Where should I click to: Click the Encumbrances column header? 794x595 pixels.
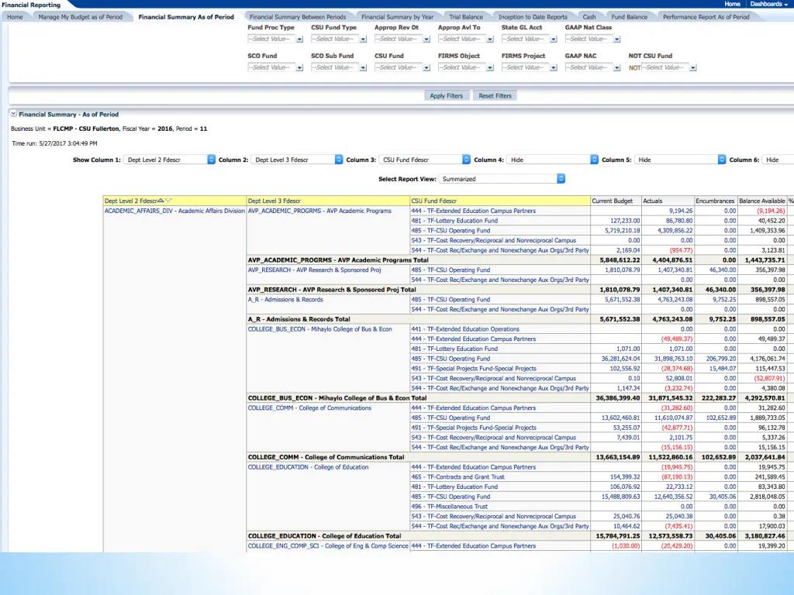click(715, 201)
